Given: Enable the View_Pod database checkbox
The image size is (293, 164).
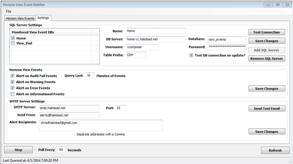Looking at the screenshot, I should point(13,43).
